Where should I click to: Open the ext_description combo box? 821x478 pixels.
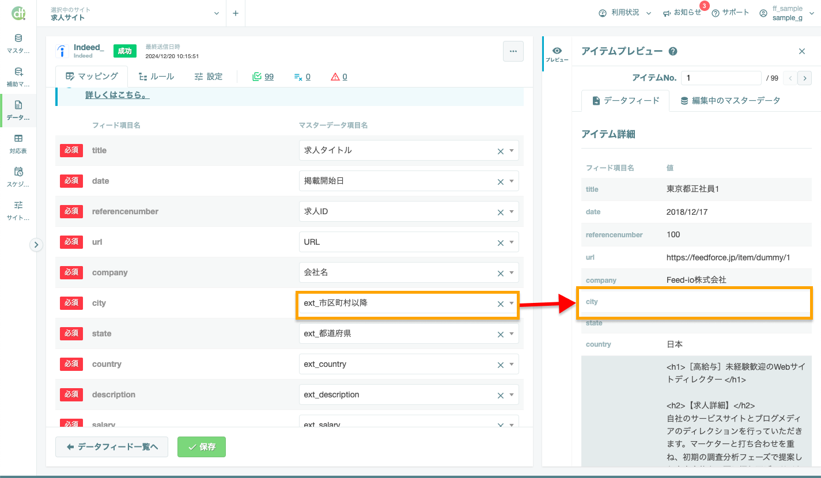click(409, 394)
